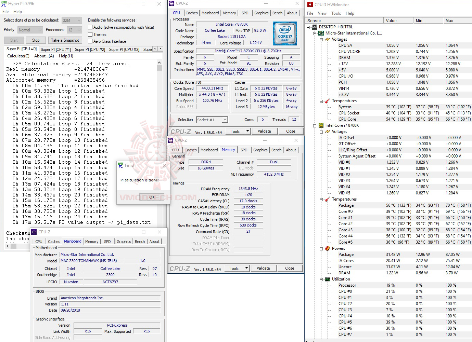Check Audio (solve incompatibility with Vista)
472x342 pixels.
click(90, 27)
